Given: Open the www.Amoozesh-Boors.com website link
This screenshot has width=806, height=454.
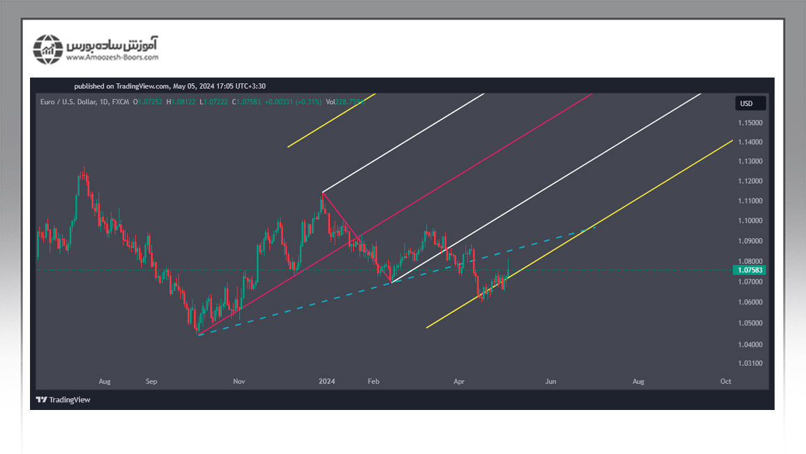Looking at the screenshot, I should pos(112,58).
